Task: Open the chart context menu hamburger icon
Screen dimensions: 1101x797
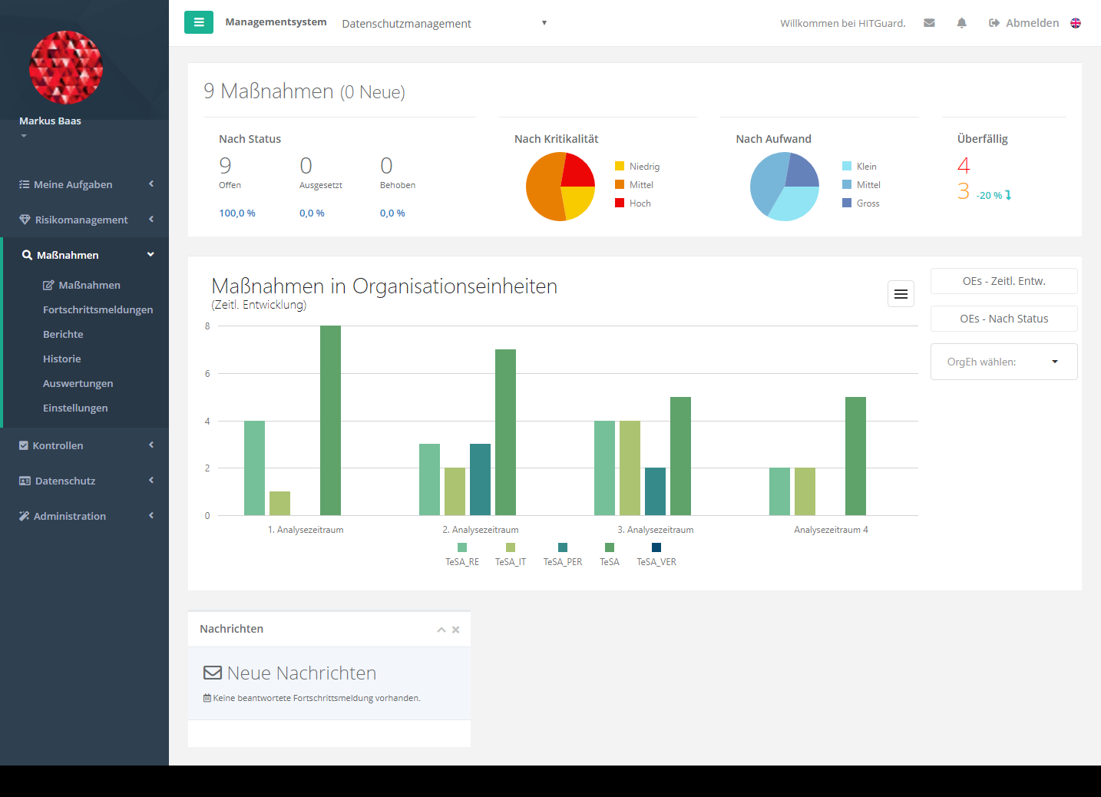Action: click(901, 294)
